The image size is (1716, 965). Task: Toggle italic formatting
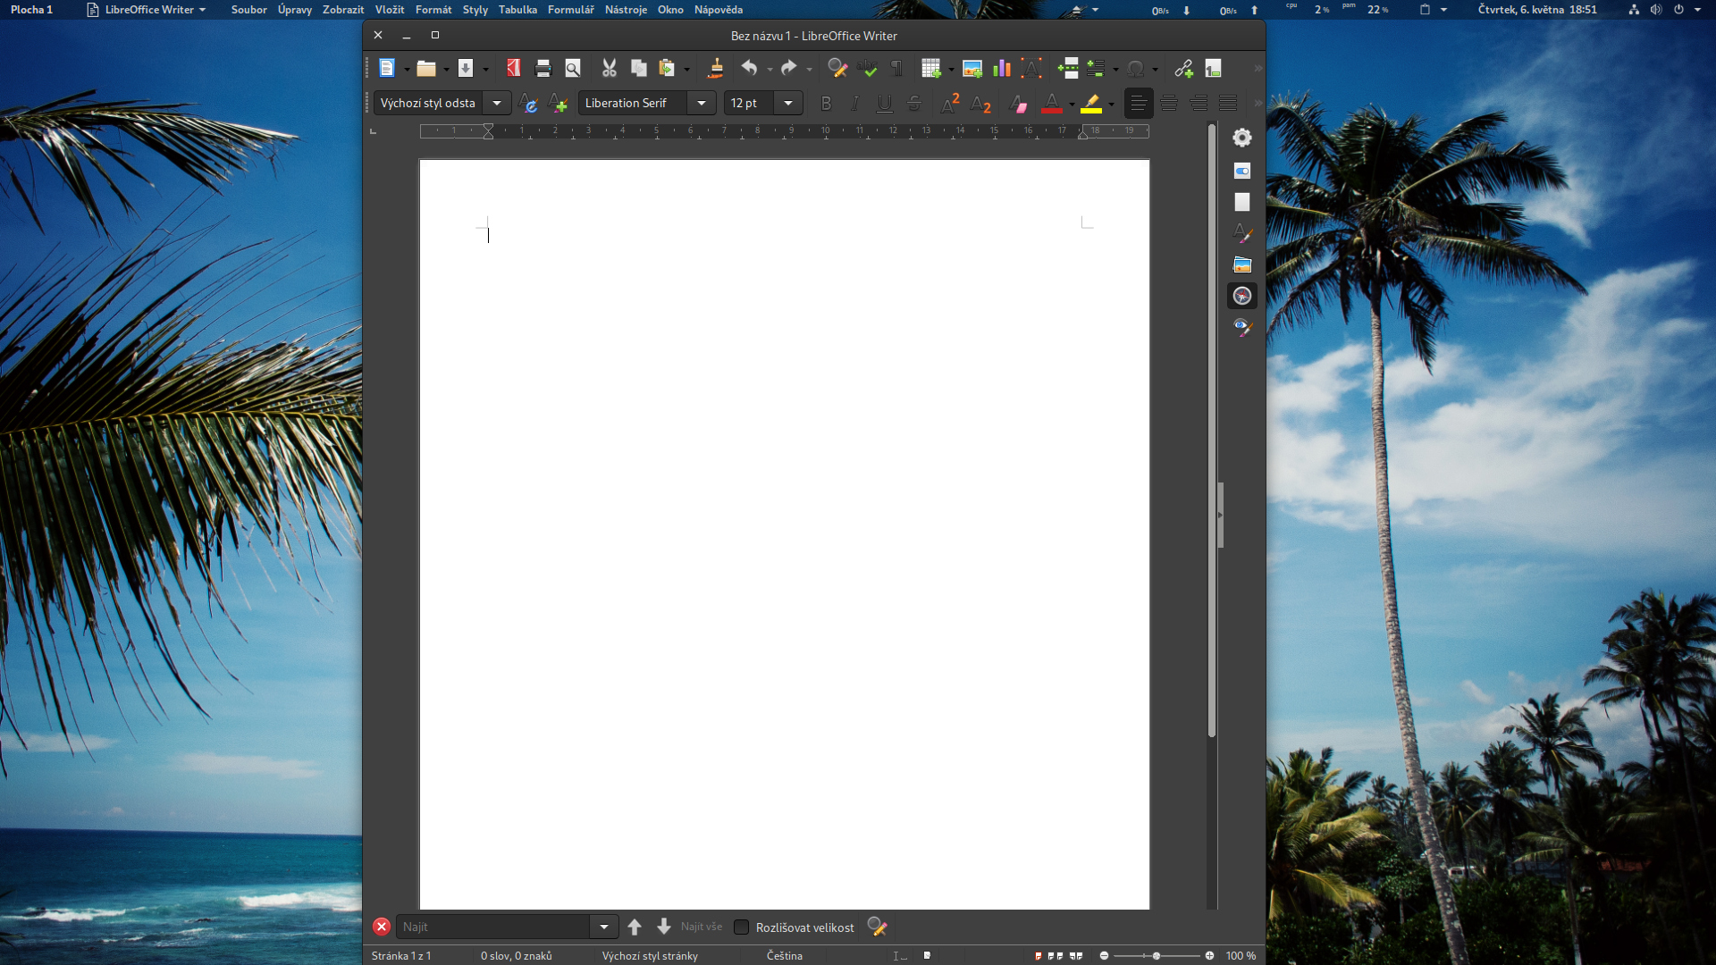[855, 104]
